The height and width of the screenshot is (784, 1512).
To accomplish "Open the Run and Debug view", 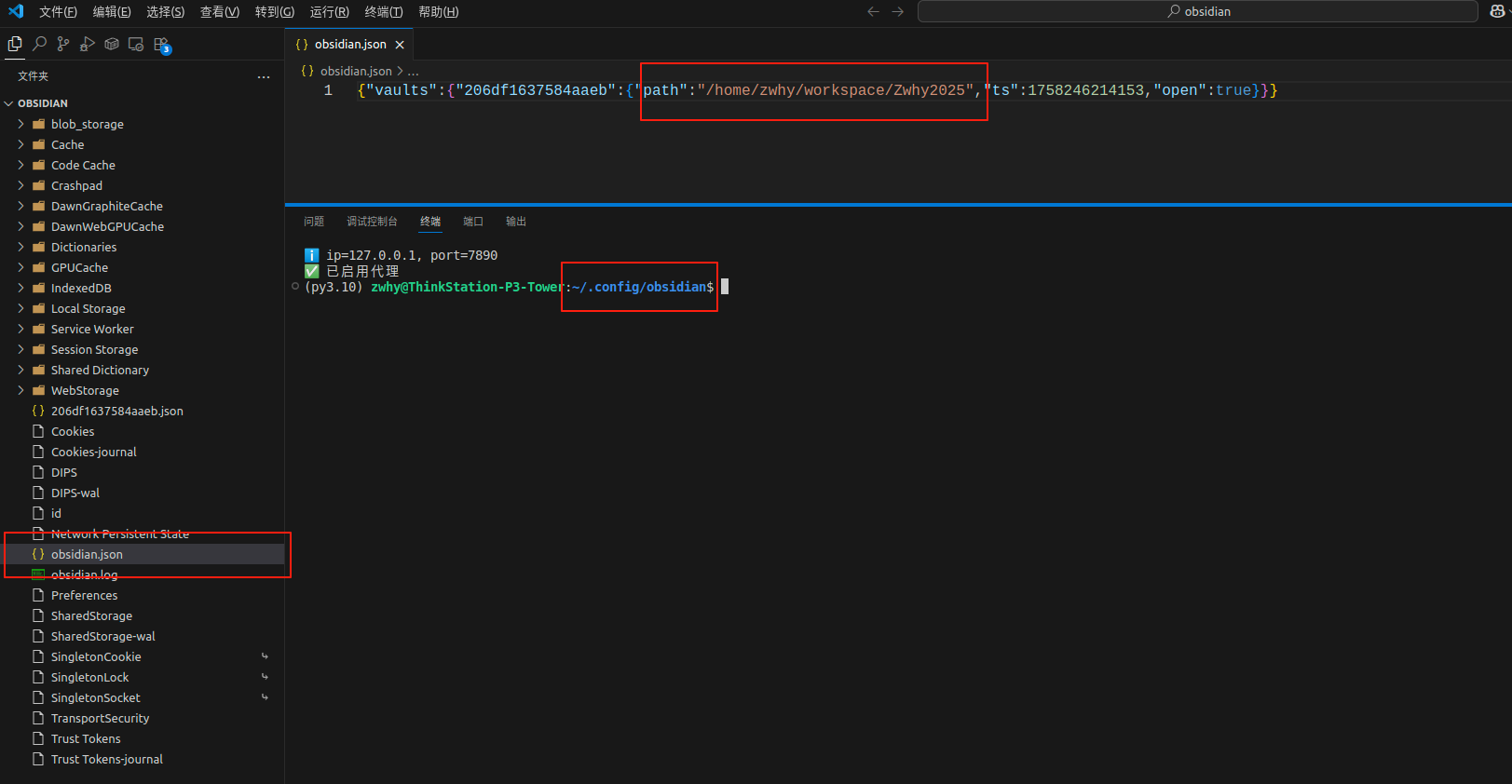I will tap(88, 44).
